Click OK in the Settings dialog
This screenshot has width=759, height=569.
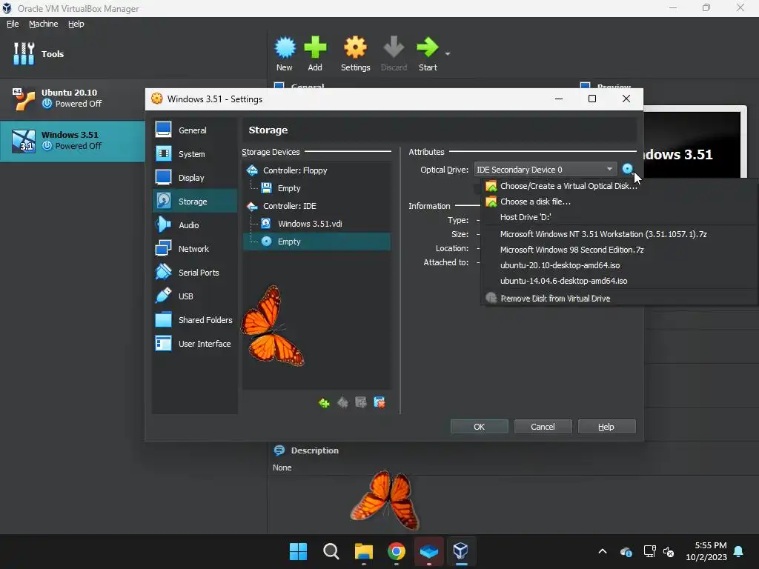tap(480, 427)
